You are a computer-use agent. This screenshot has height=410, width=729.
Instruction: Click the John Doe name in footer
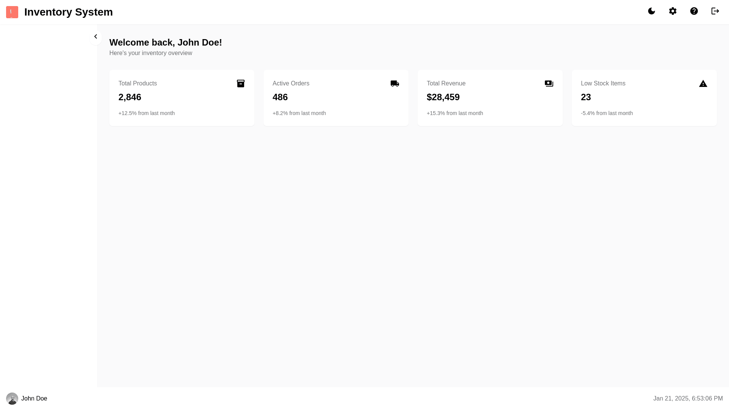34,399
